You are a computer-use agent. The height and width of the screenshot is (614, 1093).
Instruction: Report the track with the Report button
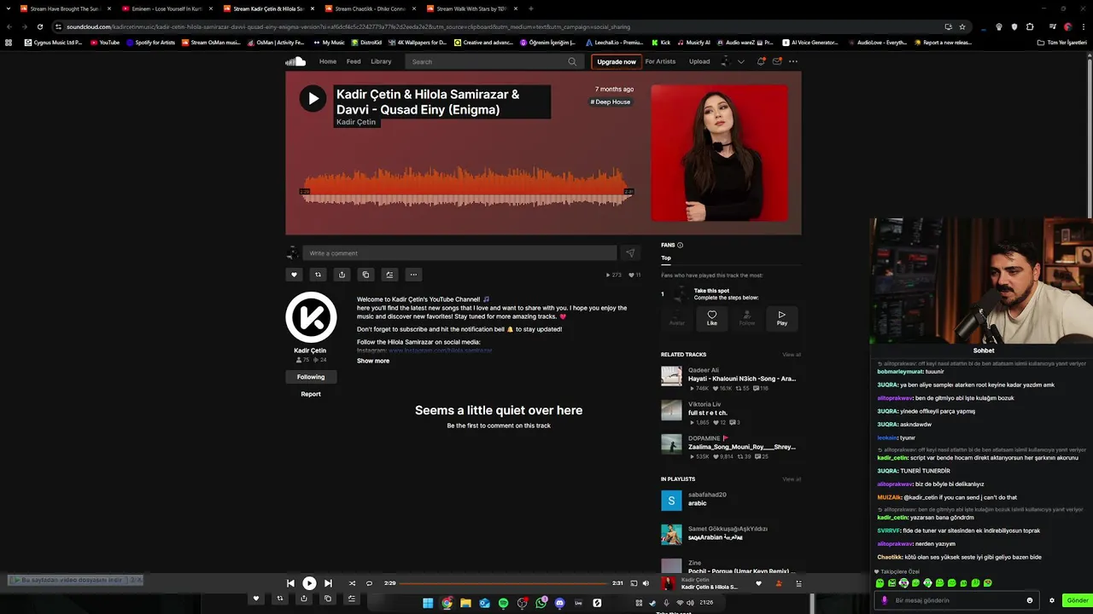pos(311,394)
